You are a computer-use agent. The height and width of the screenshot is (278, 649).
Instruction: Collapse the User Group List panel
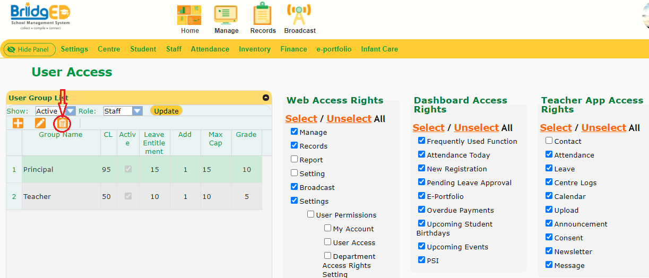pos(266,98)
